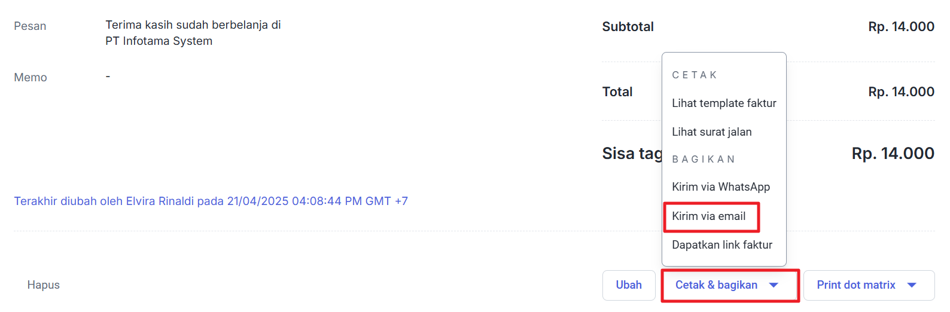Click the Subtotal amount Rp. 14.000
Viewport: 950px width, 312px height.
901,27
